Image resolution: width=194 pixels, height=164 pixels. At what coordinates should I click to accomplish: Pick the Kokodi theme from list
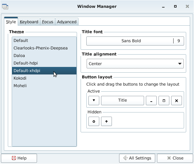click(20, 78)
